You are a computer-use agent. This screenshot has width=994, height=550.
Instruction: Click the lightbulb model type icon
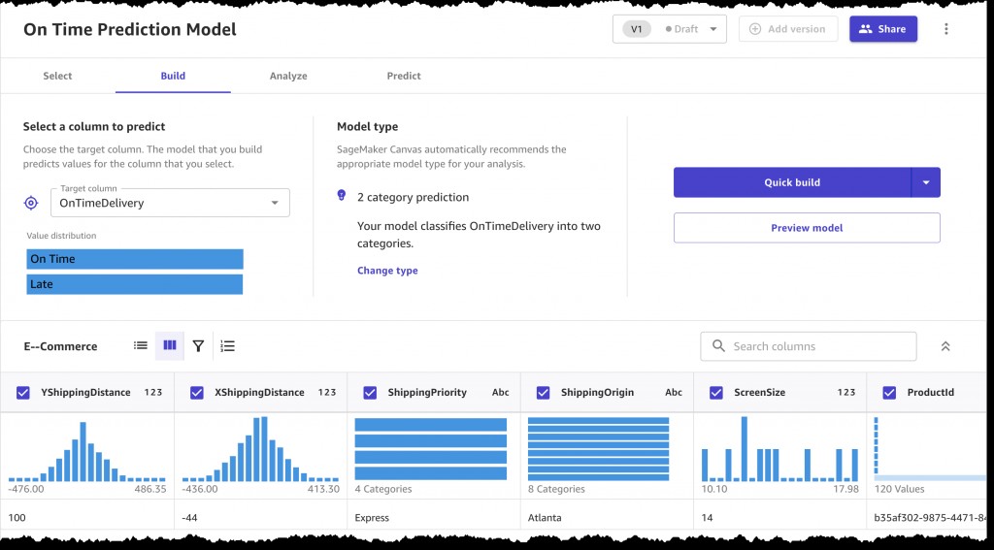(x=342, y=196)
